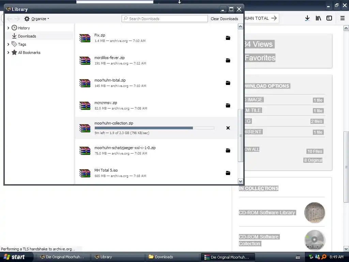Open folder icon for mcncnmsv.zip
Viewport: 349px width, 262px height.
coord(228,105)
